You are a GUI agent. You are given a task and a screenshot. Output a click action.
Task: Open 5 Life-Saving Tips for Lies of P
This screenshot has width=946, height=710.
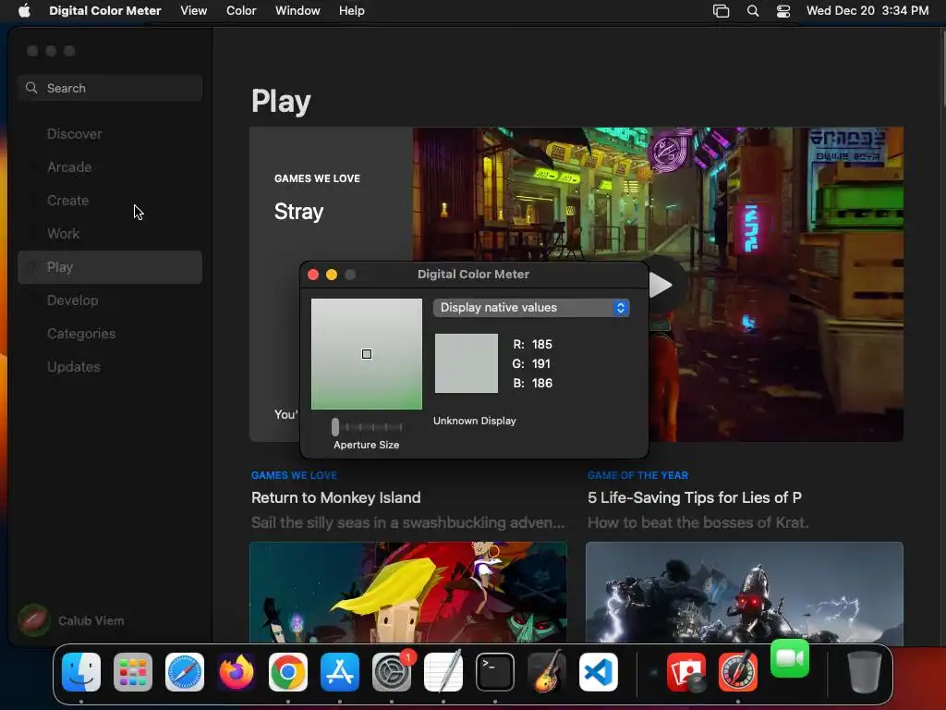click(695, 497)
